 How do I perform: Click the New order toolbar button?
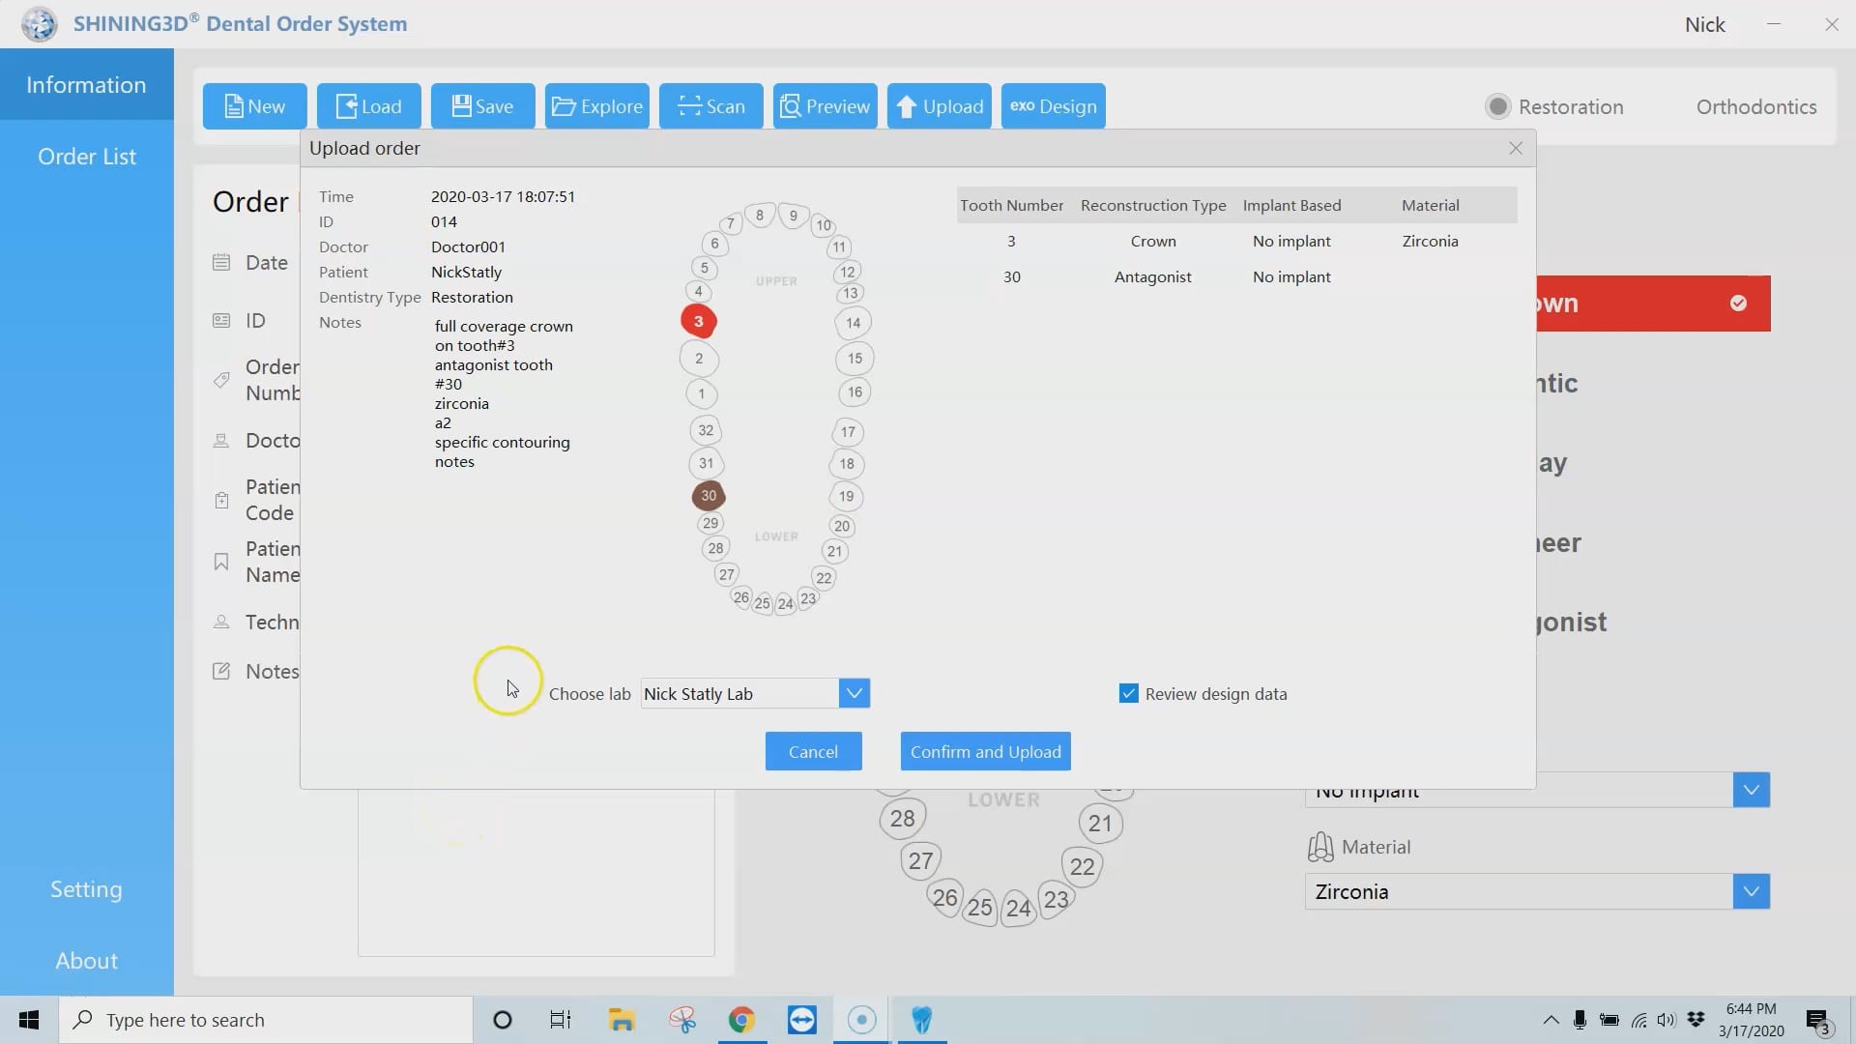tap(254, 106)
